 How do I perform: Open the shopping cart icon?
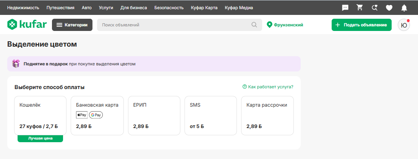coord(360,8)
